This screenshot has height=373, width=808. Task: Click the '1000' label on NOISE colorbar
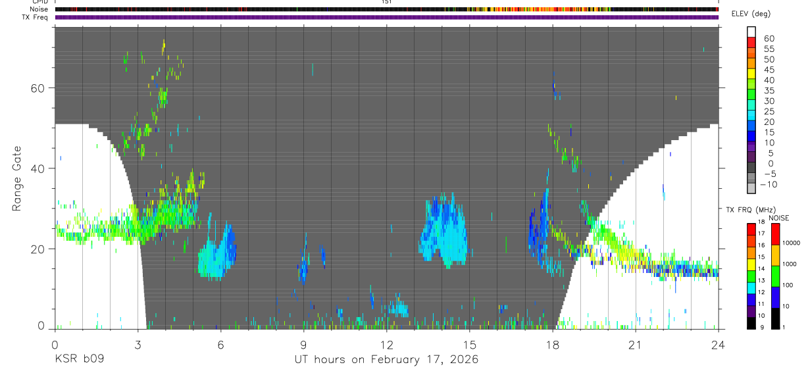pyautogui.click(x=789, y=264)
